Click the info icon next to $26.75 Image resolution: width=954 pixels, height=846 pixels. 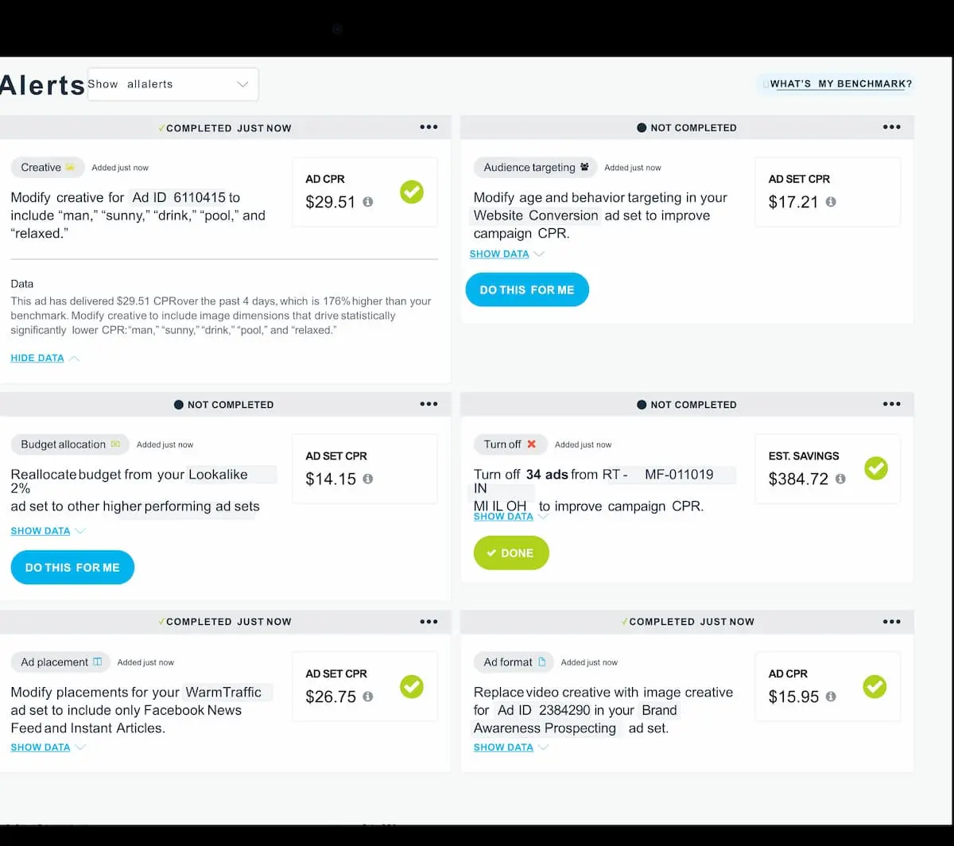click(x=367, y=697)
